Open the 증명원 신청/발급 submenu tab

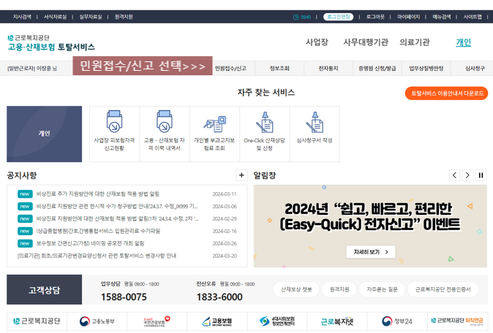(x=377, y=68)
